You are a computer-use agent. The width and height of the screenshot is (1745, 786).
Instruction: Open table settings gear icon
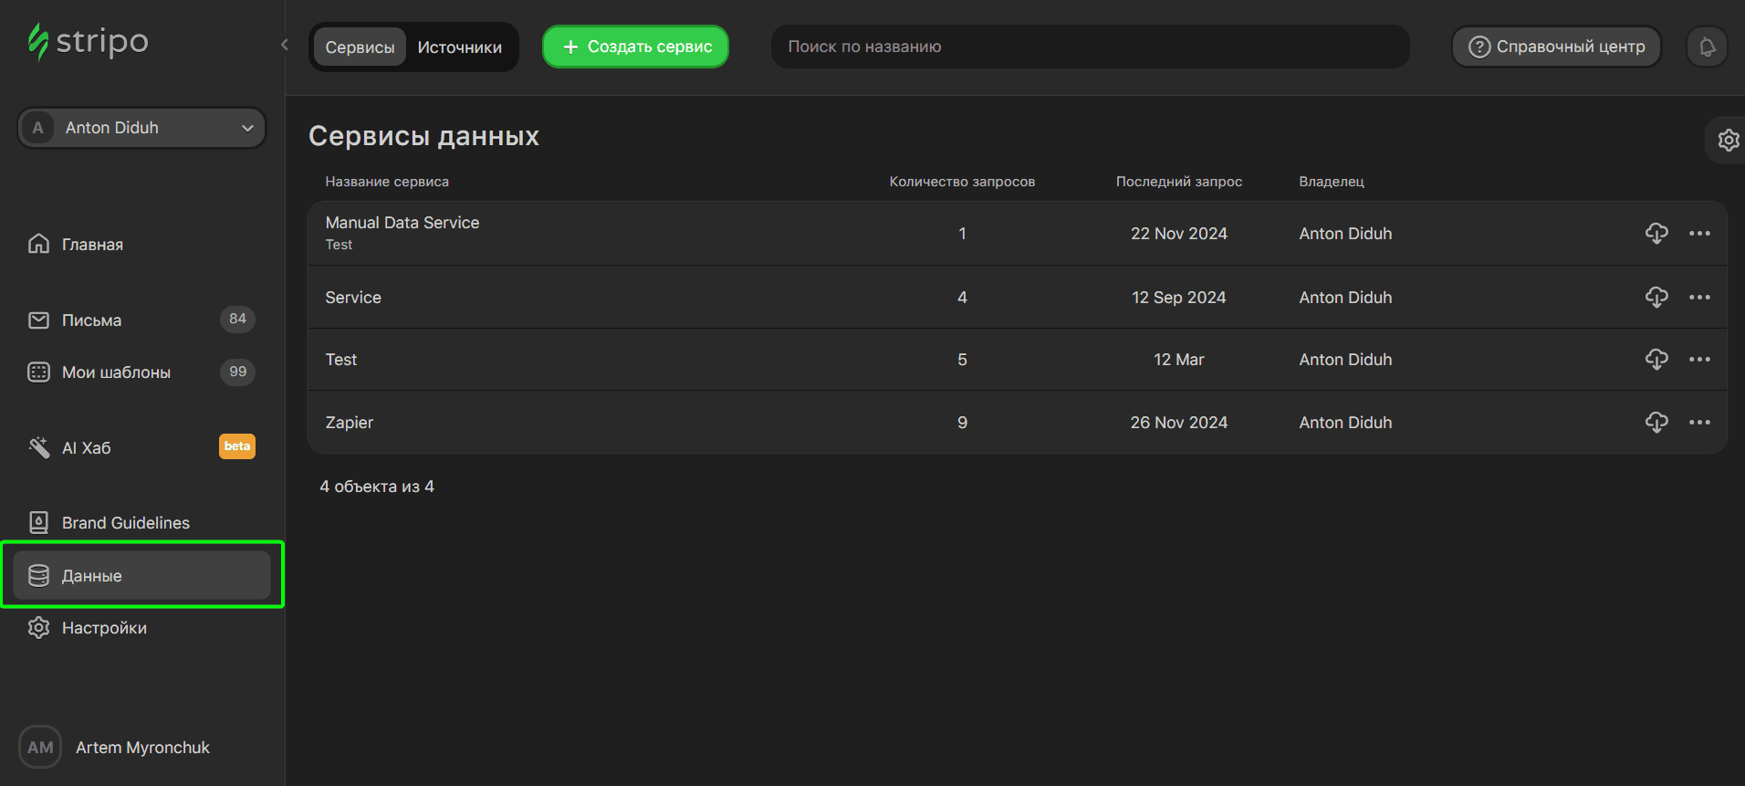point(1728,140)
